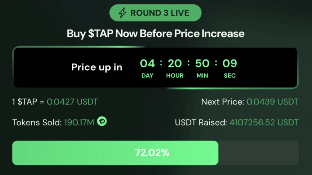The height and width of the screenshot is (175, 312).
Task: Click the lightning bolt icon on ROUND 3 LIVE badge
Action: tap(123, 13)
